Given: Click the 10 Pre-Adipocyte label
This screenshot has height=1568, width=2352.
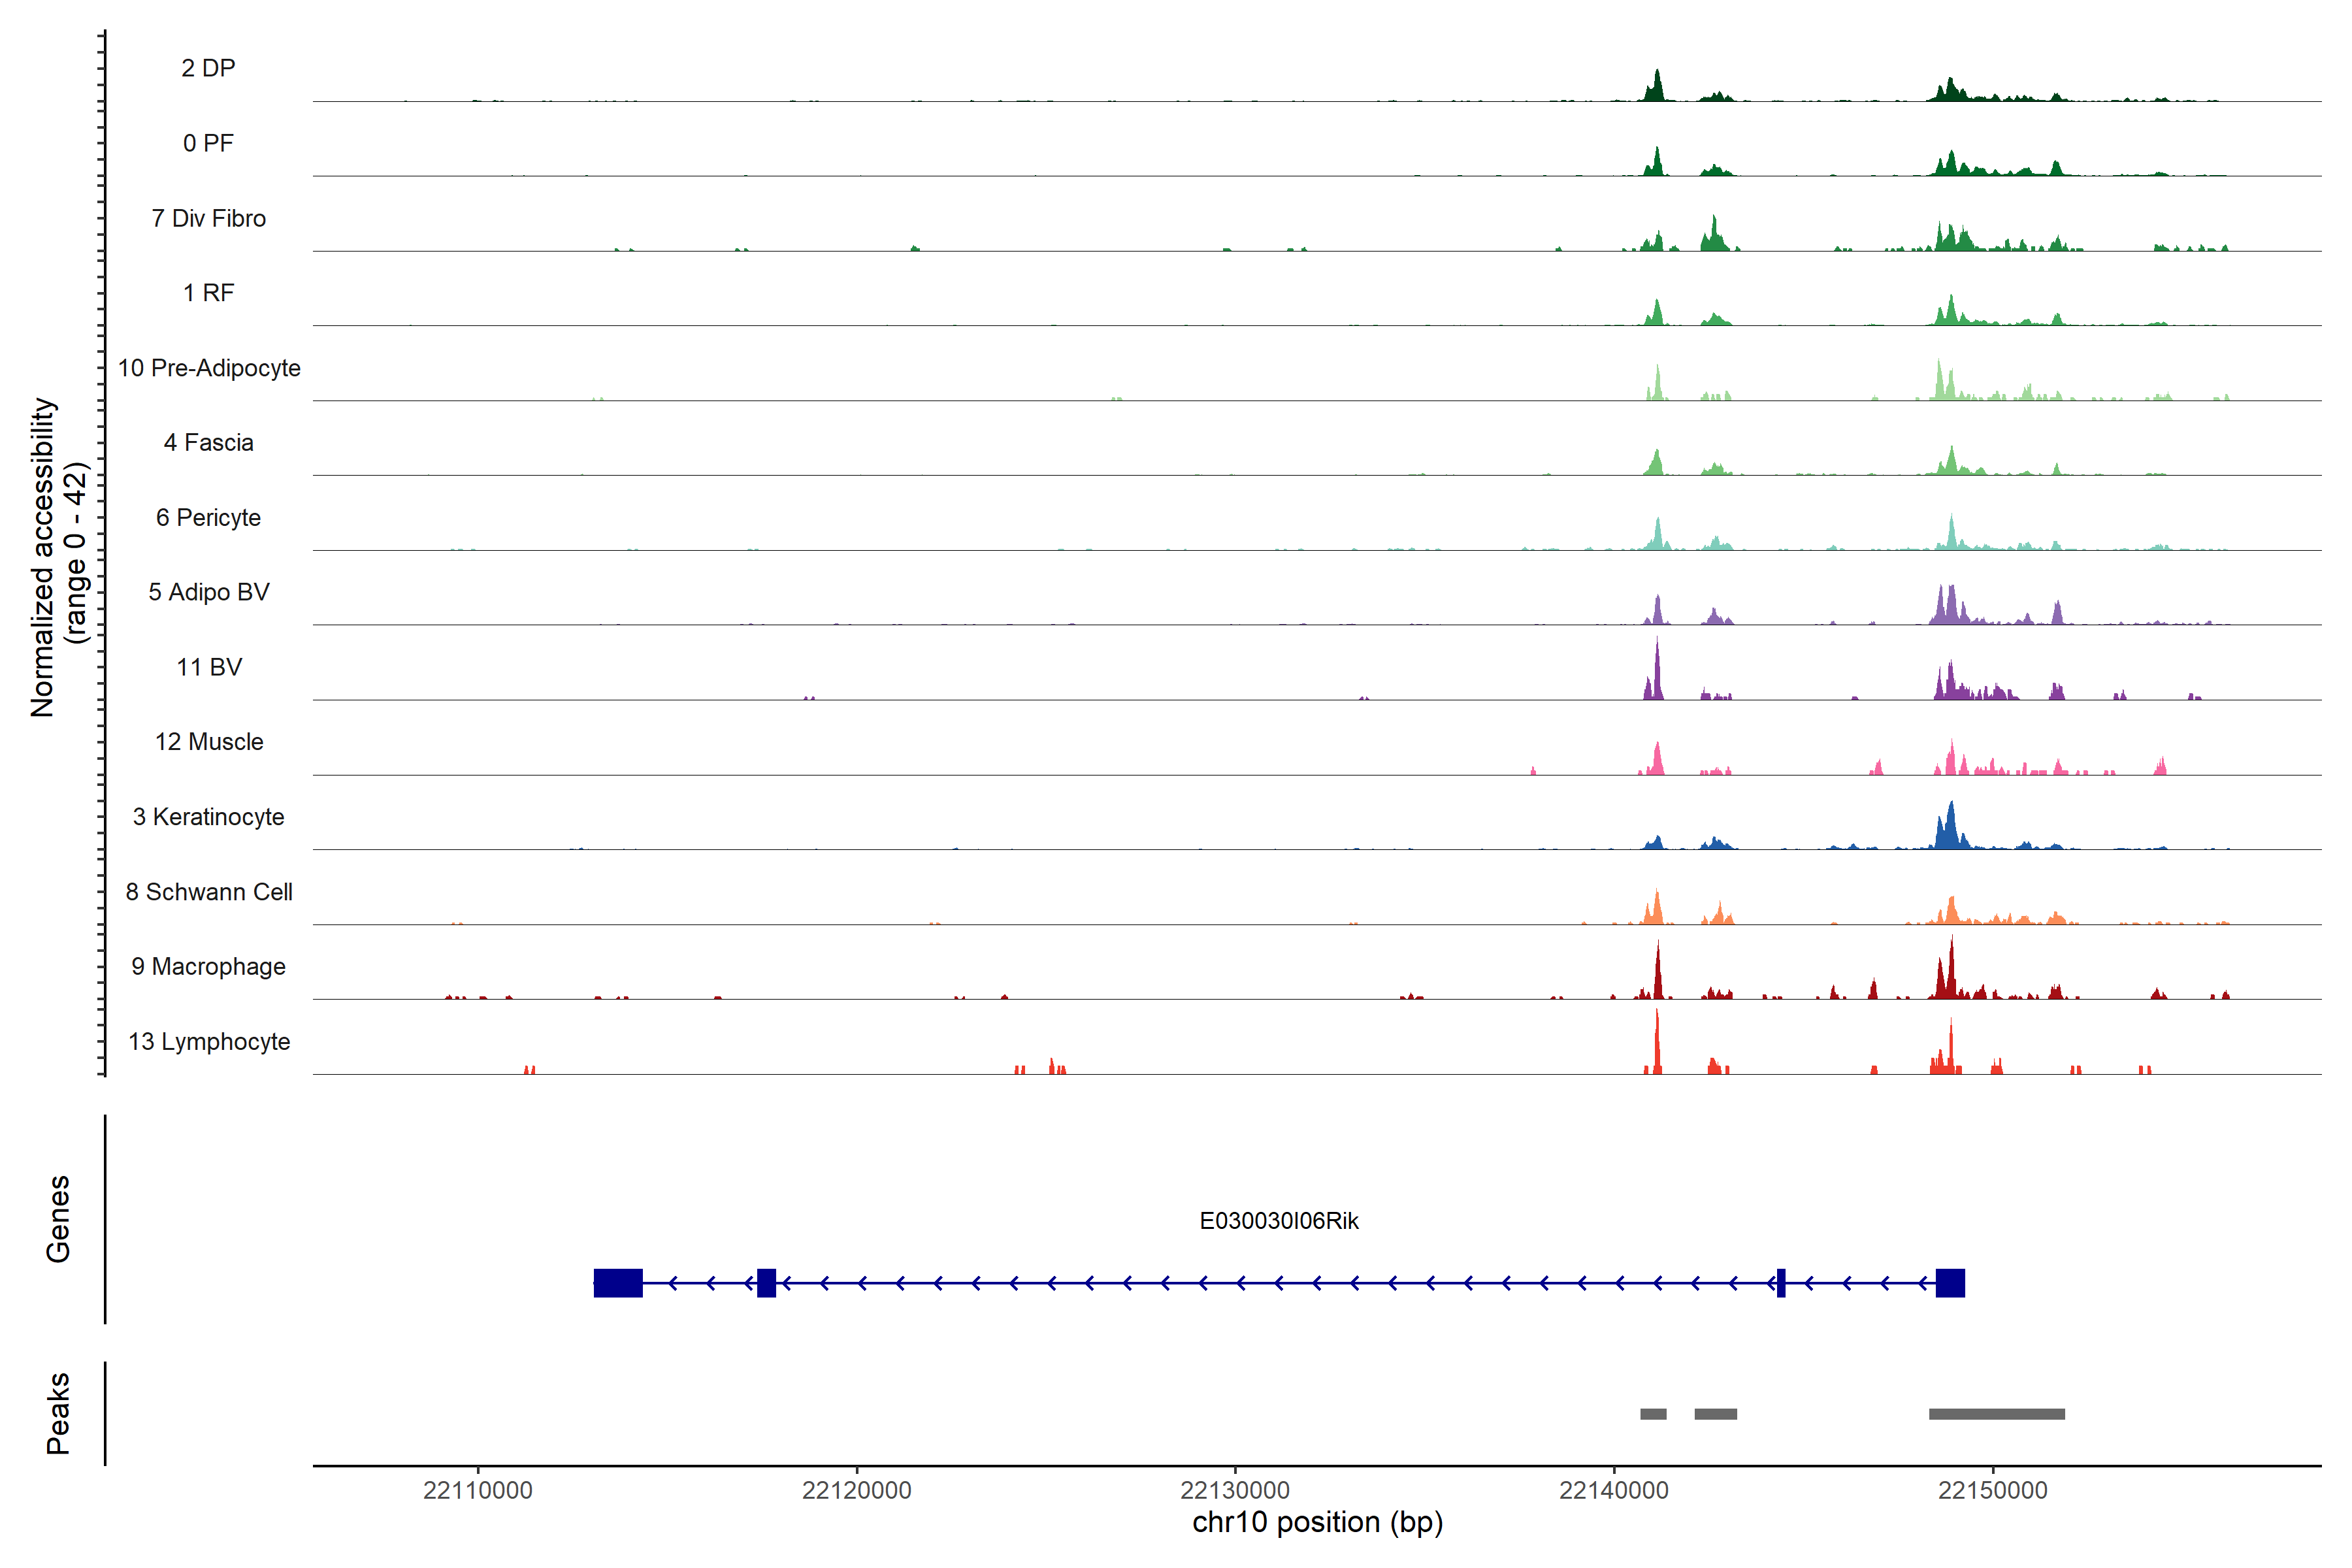Looking at the screenshot, I should point(209,368).
